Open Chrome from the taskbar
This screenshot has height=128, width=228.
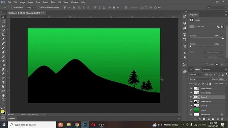pos(77,125)
